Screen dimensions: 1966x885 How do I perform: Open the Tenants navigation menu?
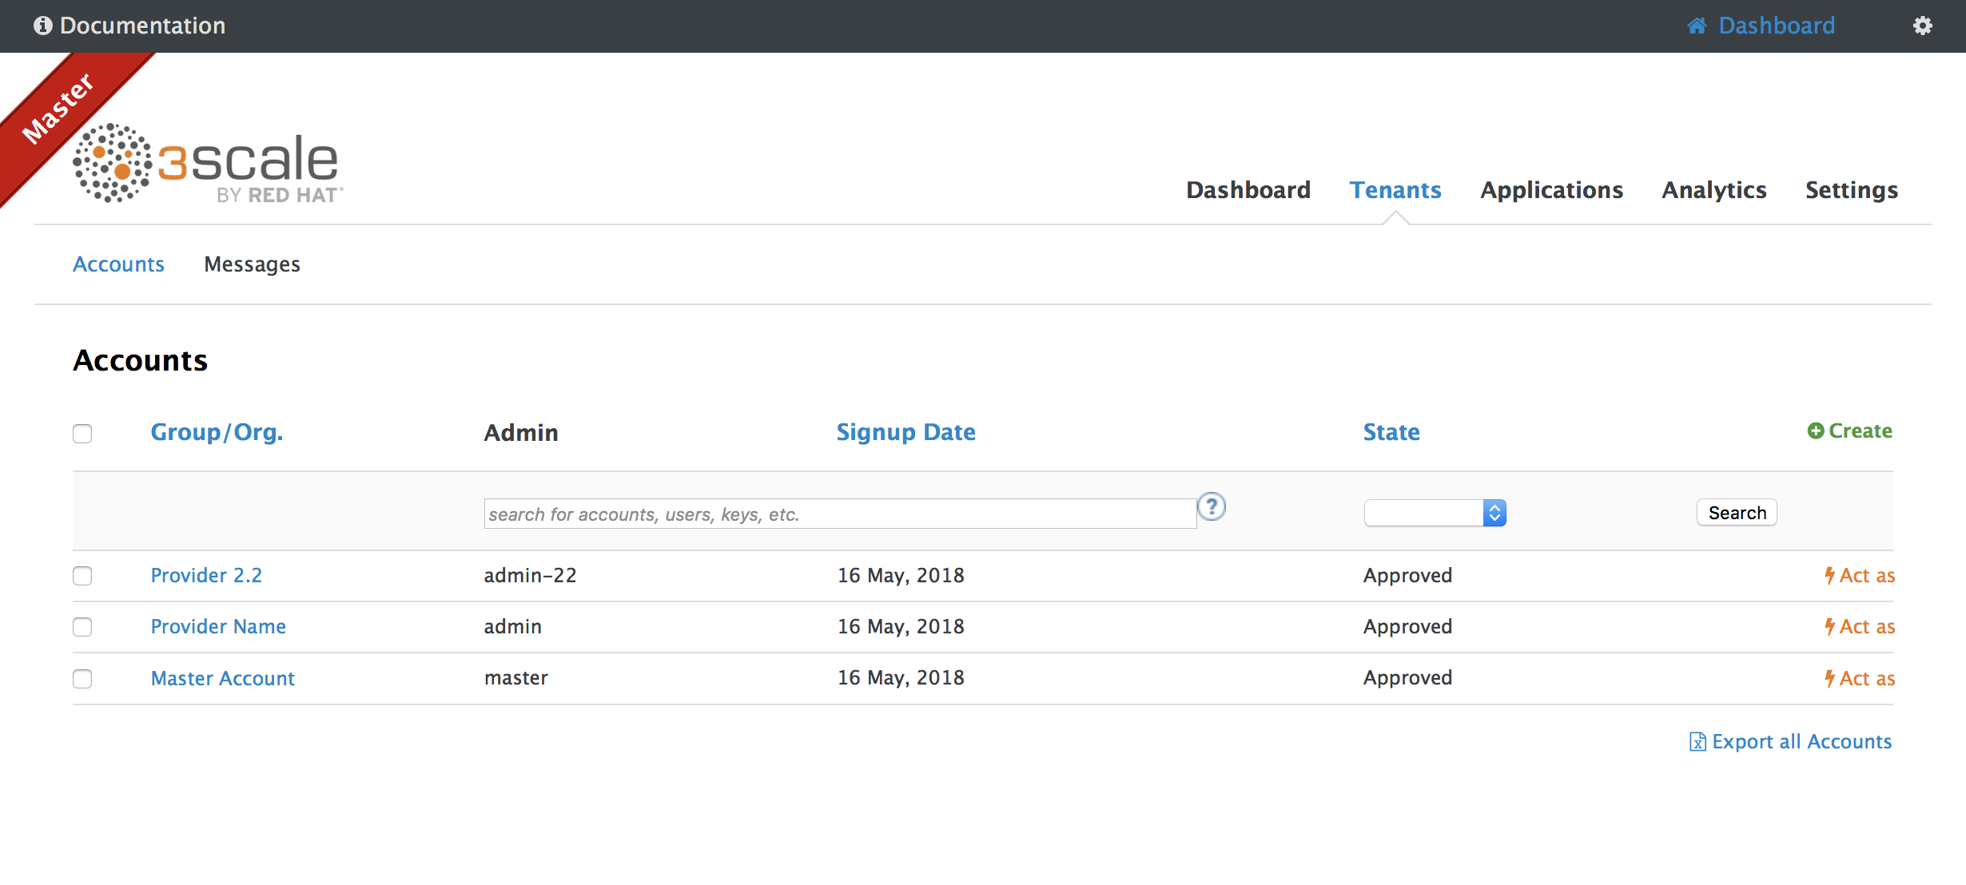tap(1395, 191)
